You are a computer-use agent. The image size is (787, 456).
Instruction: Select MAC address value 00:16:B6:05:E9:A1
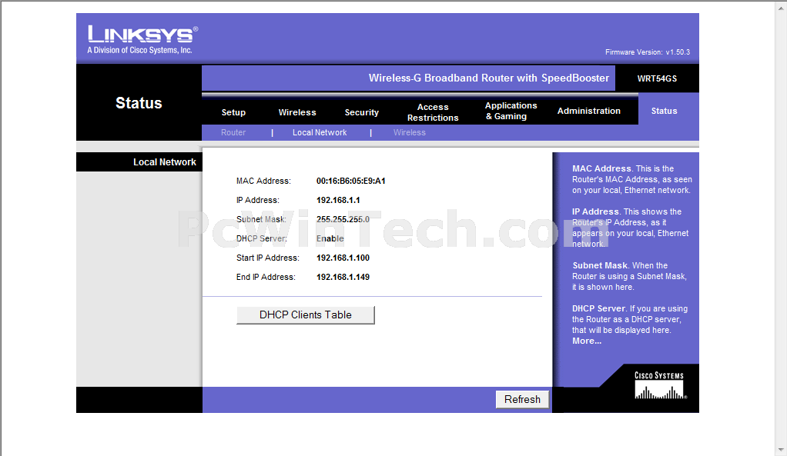coord(351,181)
